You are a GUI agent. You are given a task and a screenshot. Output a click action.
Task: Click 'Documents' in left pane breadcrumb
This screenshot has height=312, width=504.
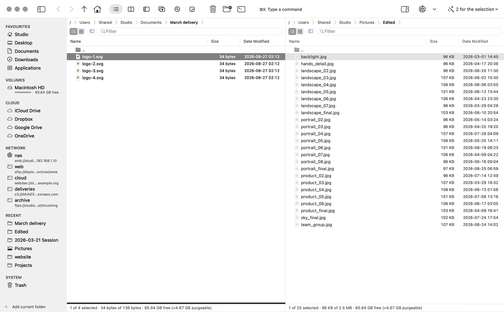tap(151, 22)
